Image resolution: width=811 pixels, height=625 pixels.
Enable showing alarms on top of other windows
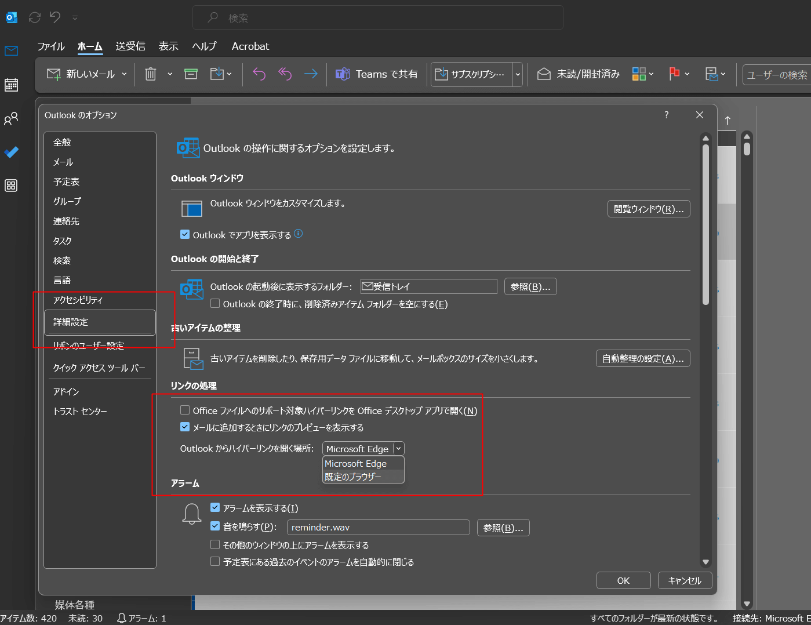[x=215, y=545]
